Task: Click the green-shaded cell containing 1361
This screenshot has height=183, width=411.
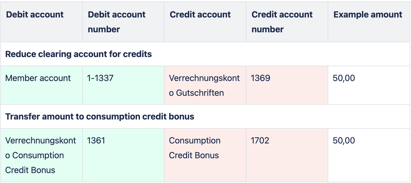Action: pos(123,155)
